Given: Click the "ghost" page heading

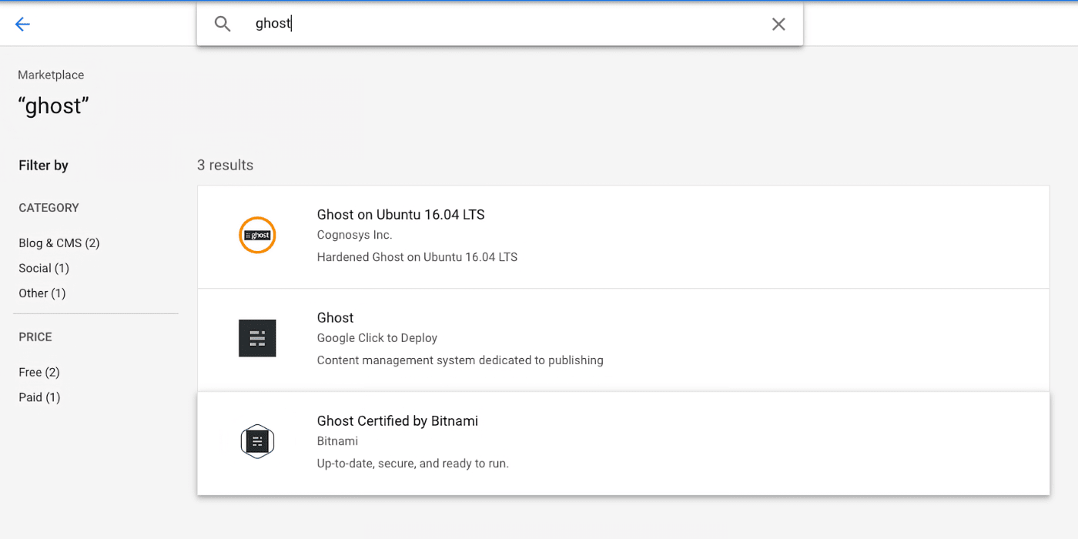Looking at the screenshot, I should (53, 106).
